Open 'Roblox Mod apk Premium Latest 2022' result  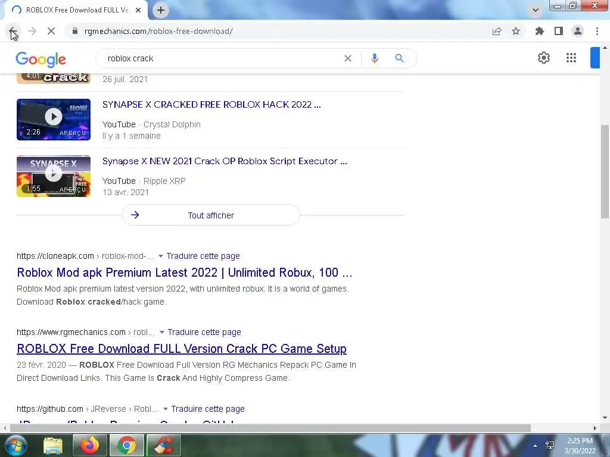coord(185,273)
